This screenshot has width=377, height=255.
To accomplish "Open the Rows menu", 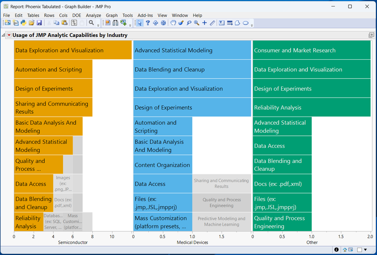I will [49, 15].
